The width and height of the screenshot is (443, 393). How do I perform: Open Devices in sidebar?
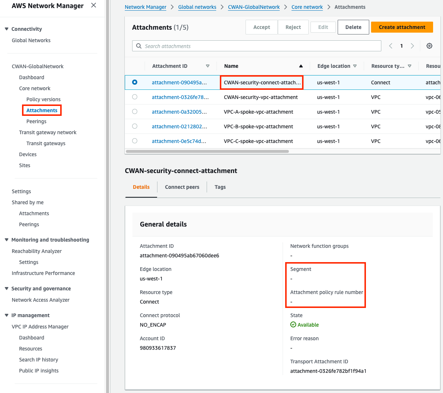click(28, 154)
